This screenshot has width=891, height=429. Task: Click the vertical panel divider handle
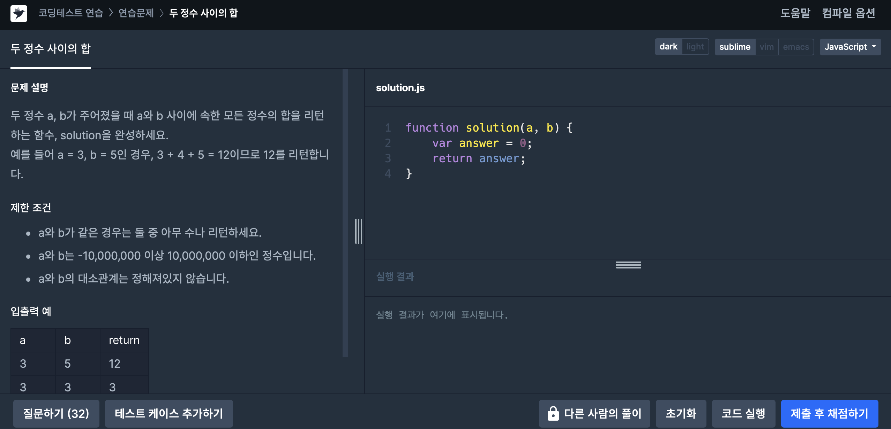(x=359, y=231)
